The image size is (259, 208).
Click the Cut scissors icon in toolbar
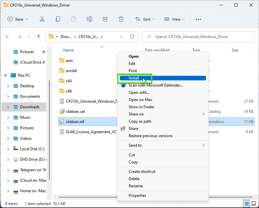(x=42, y=19)
